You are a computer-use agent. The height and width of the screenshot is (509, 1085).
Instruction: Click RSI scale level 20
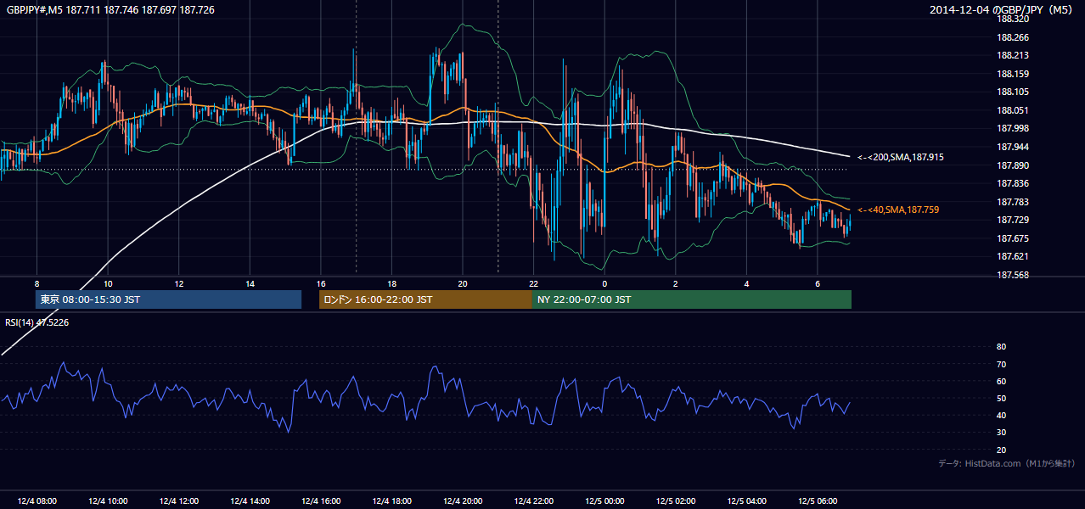[x=1001, y=450]
